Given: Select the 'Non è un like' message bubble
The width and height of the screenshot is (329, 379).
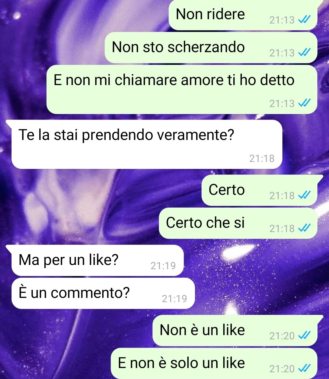Looking at the screenshot, I should 235,331.
